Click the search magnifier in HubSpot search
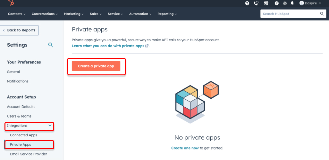The image size is (329, 160). coord(322,14)
